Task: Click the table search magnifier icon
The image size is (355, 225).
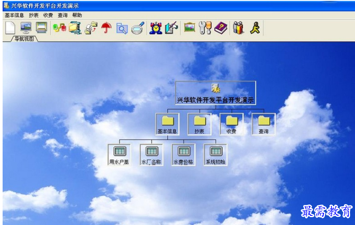Action: click(x=122, y=28)
